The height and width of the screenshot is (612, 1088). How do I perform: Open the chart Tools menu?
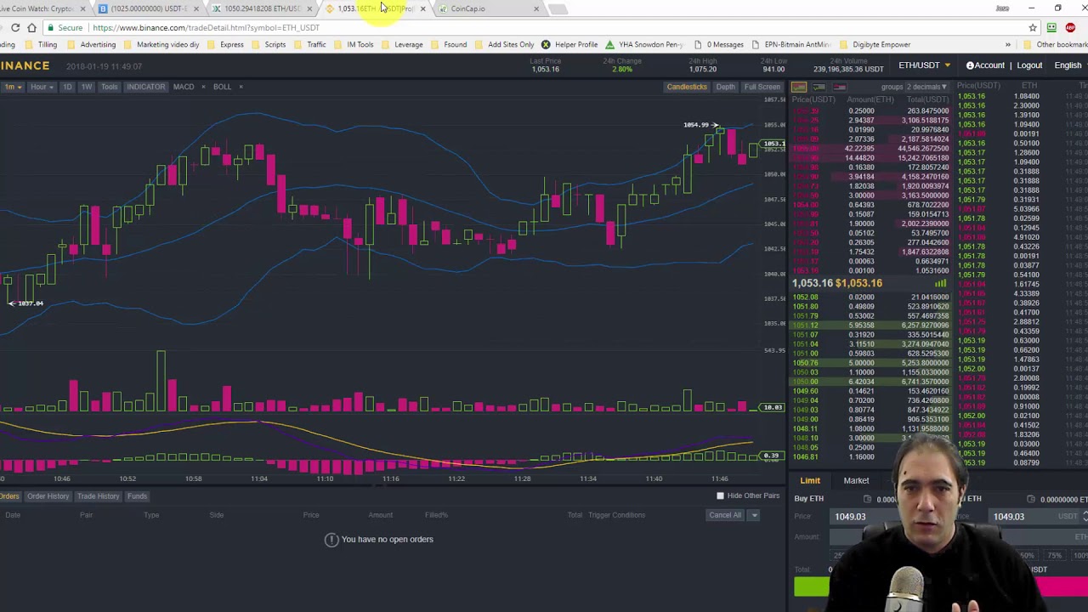[x=110, y=87]
